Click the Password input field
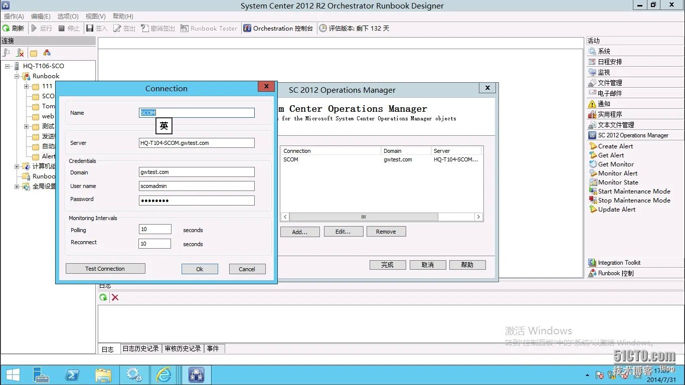Image resolution: width=685 pixels, height=385 pixels. click(197, 201)
